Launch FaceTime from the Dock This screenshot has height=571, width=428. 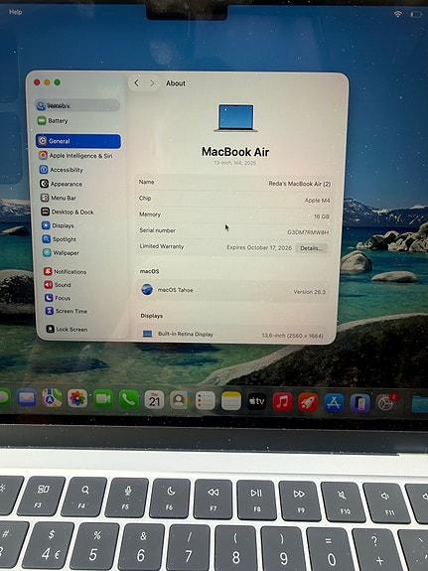coord(103,399)
